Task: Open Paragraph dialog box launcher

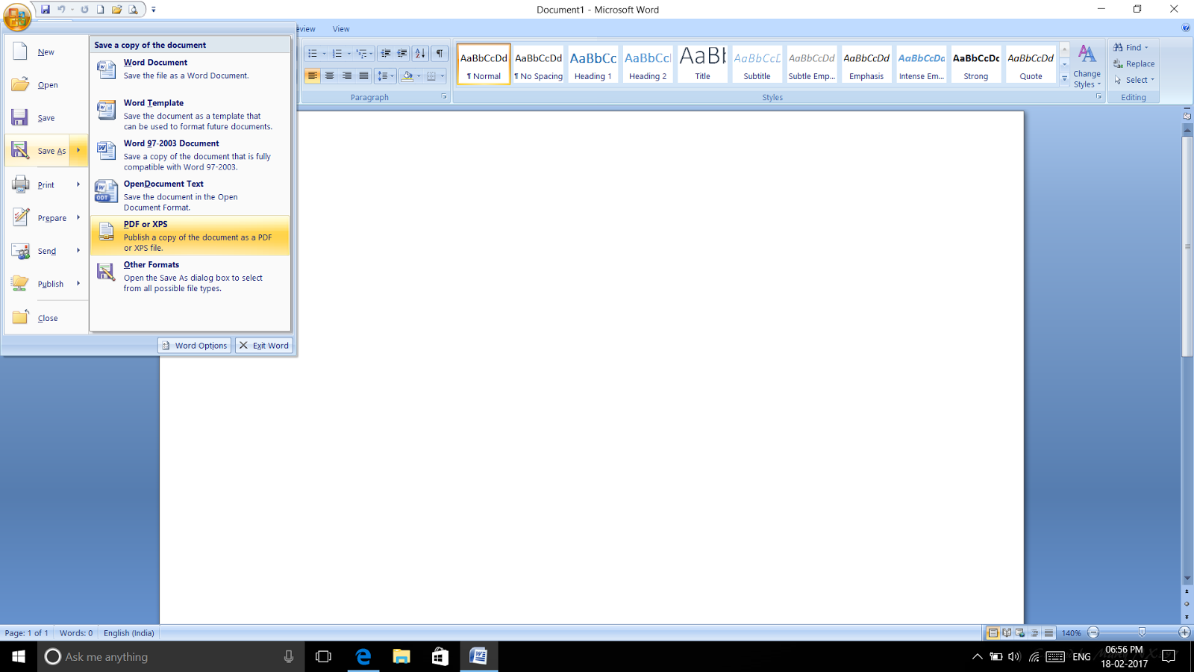Action: (444, 97)
